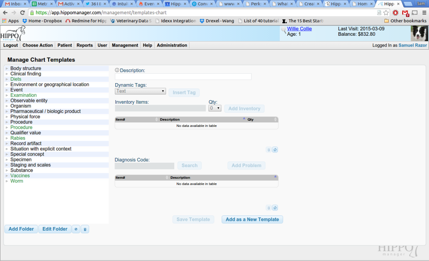Click Add as a New Template button

[x=252, y=219]
